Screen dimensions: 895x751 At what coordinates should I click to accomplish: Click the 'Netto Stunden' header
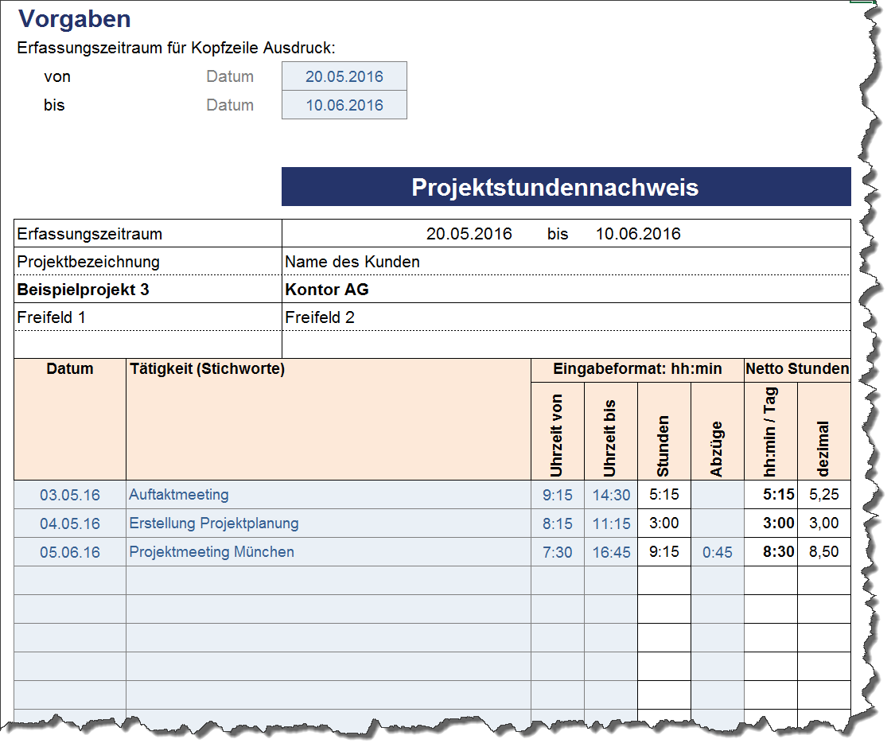[x=797, y=369]
